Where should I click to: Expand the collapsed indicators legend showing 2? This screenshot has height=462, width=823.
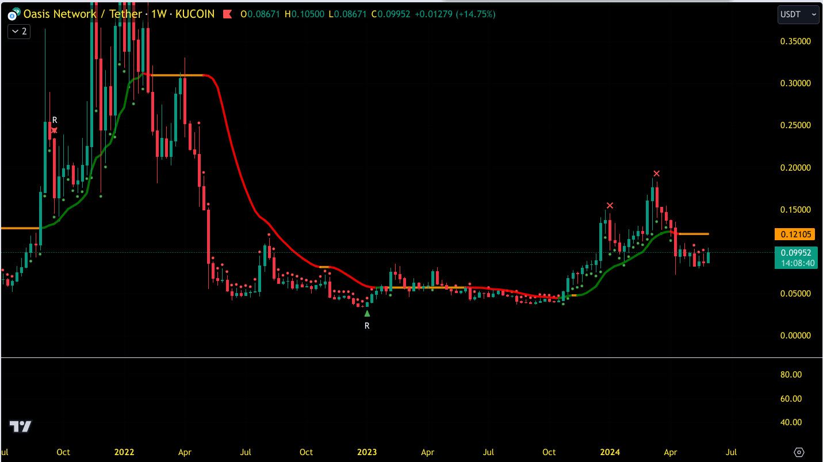[19, 31]
